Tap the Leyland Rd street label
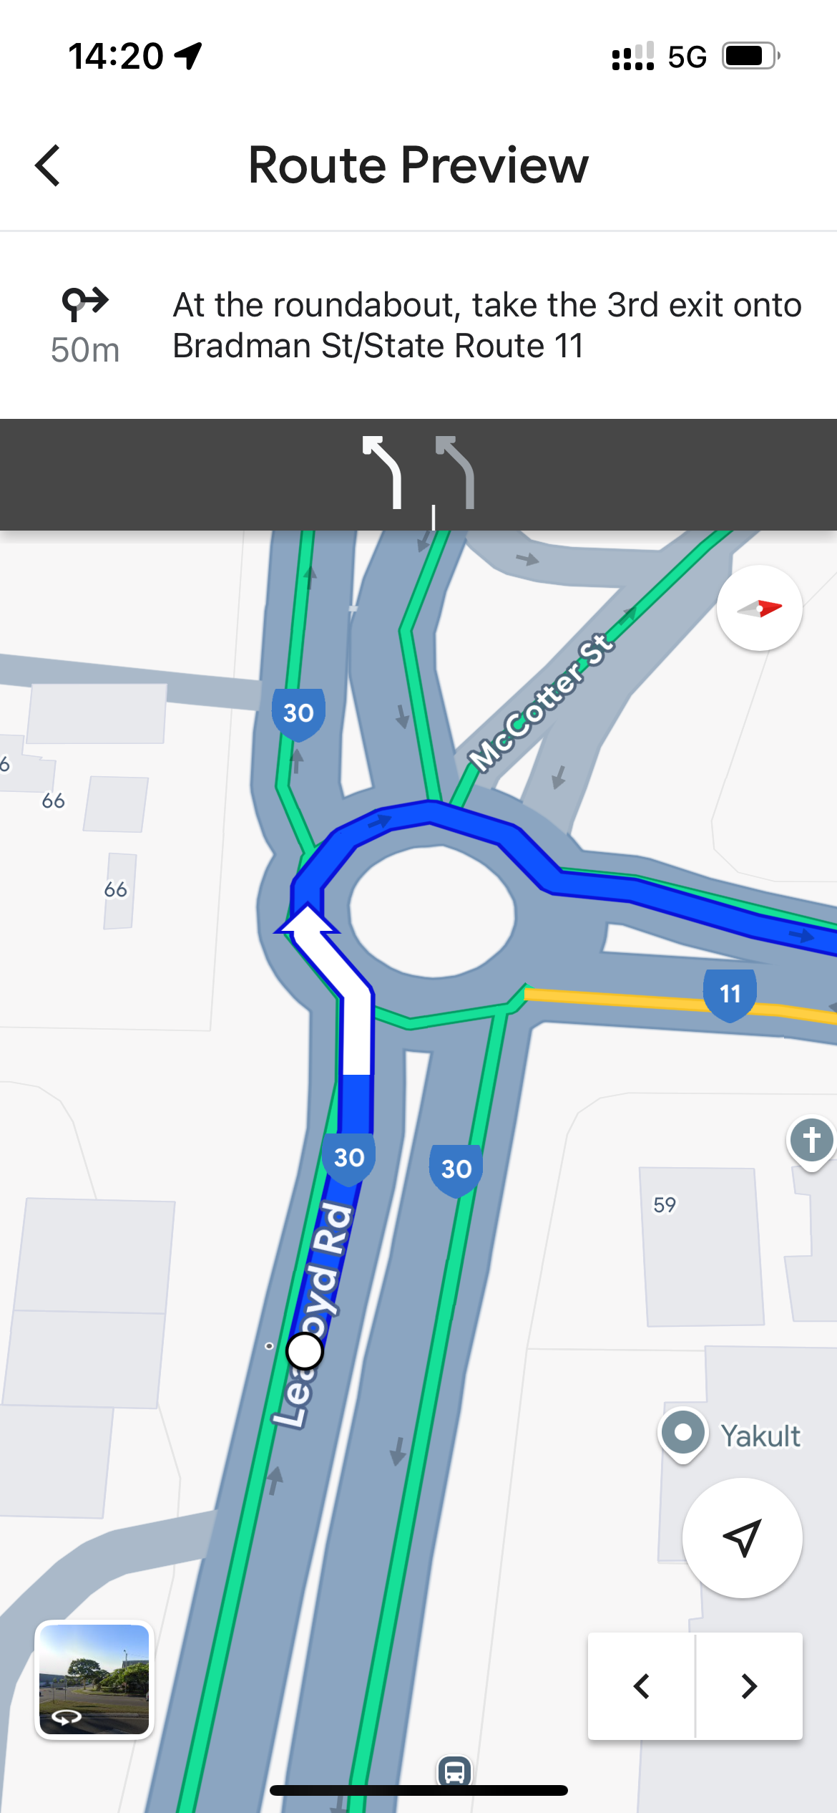The height and width of the screenshot is (1813, 837). click(313, 1314)
